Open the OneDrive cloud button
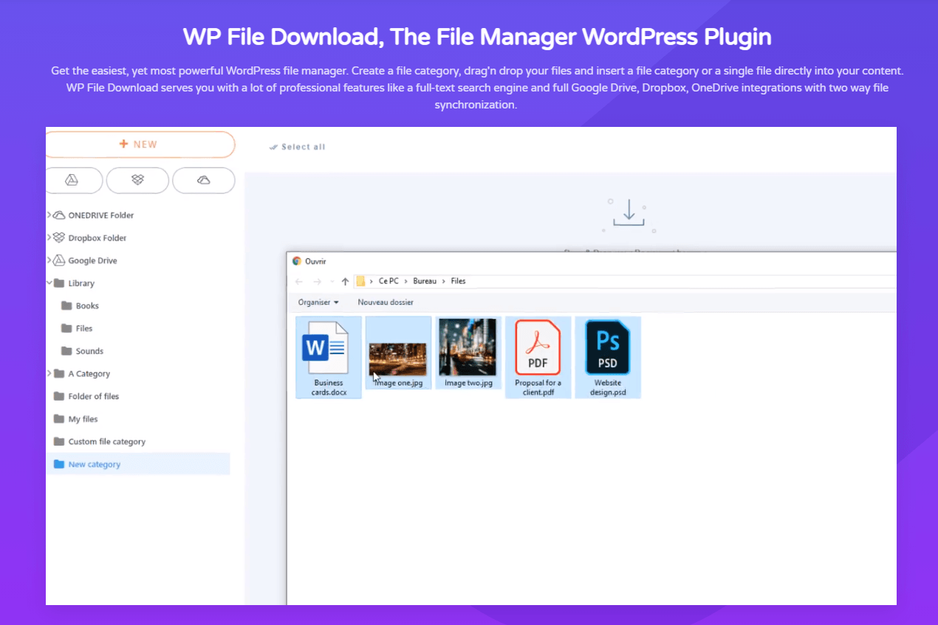Screen dimensions: 938x625 204,180
